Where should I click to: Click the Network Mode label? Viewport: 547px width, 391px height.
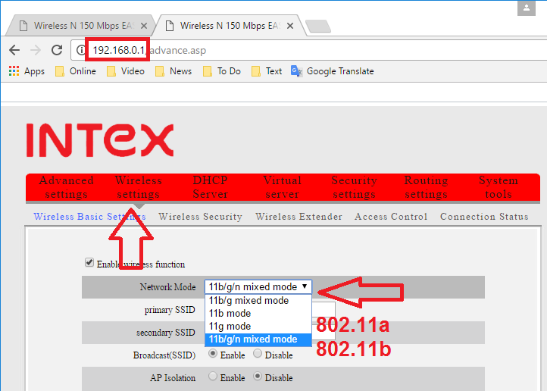click(x=167, y=287)
